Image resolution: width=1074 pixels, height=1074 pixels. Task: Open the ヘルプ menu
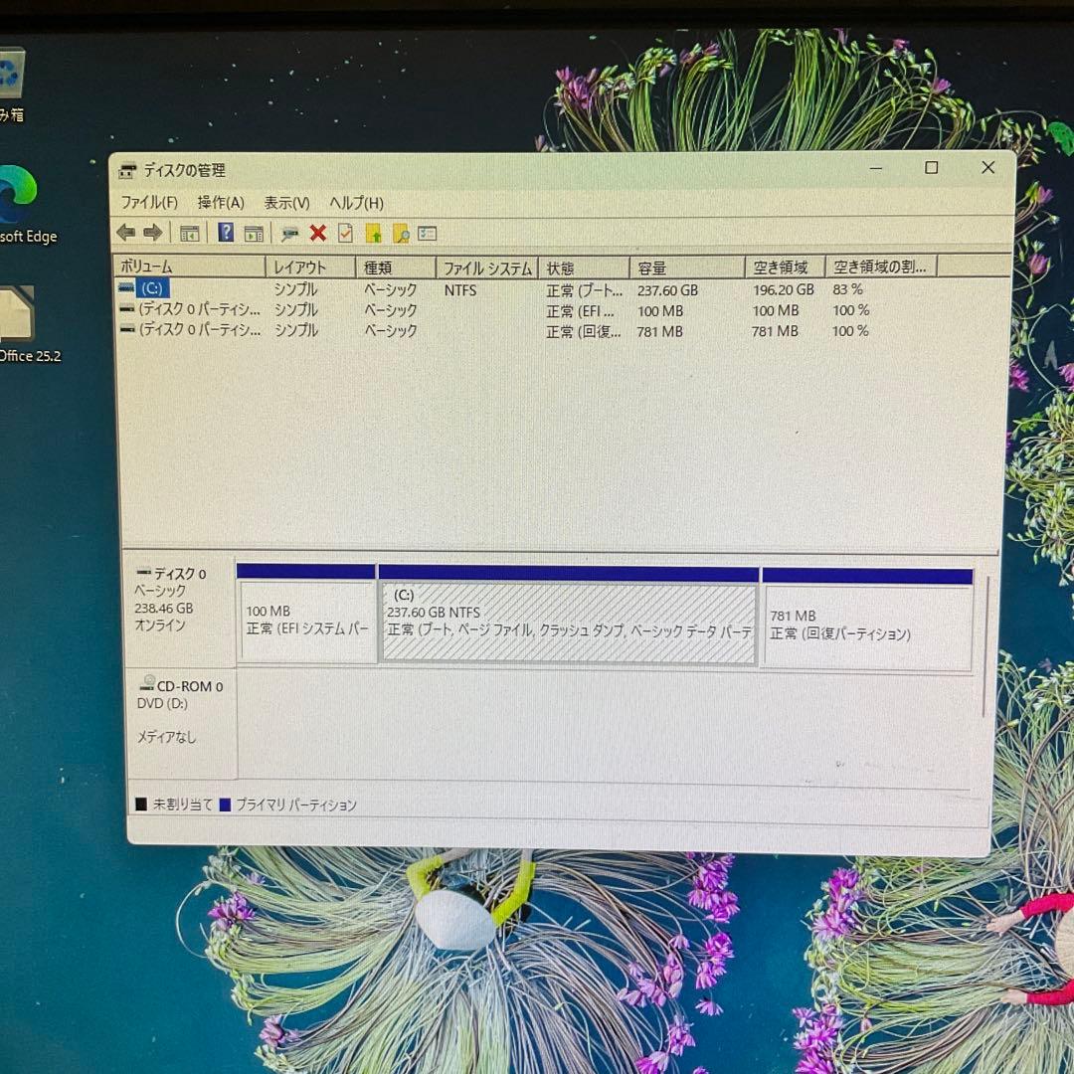pos(359,203)
